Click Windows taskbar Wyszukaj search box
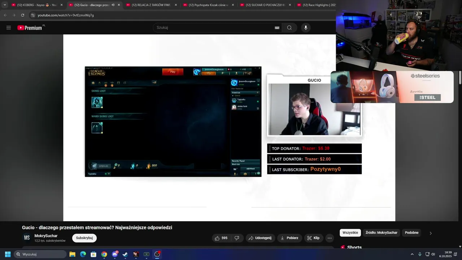 (x=40, y=254)
